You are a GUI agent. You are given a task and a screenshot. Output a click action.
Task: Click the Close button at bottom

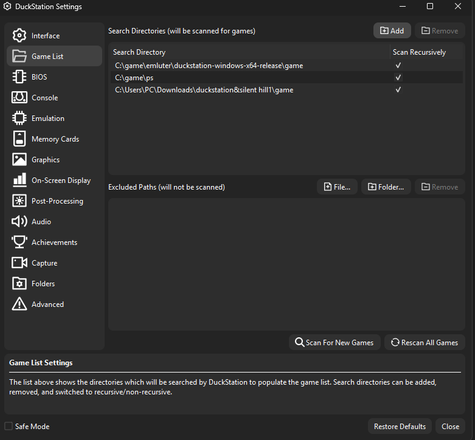click(x=450, y=426)
